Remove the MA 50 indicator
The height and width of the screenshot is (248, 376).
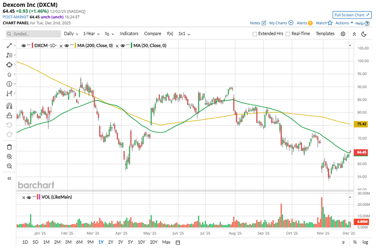point(117,46)
